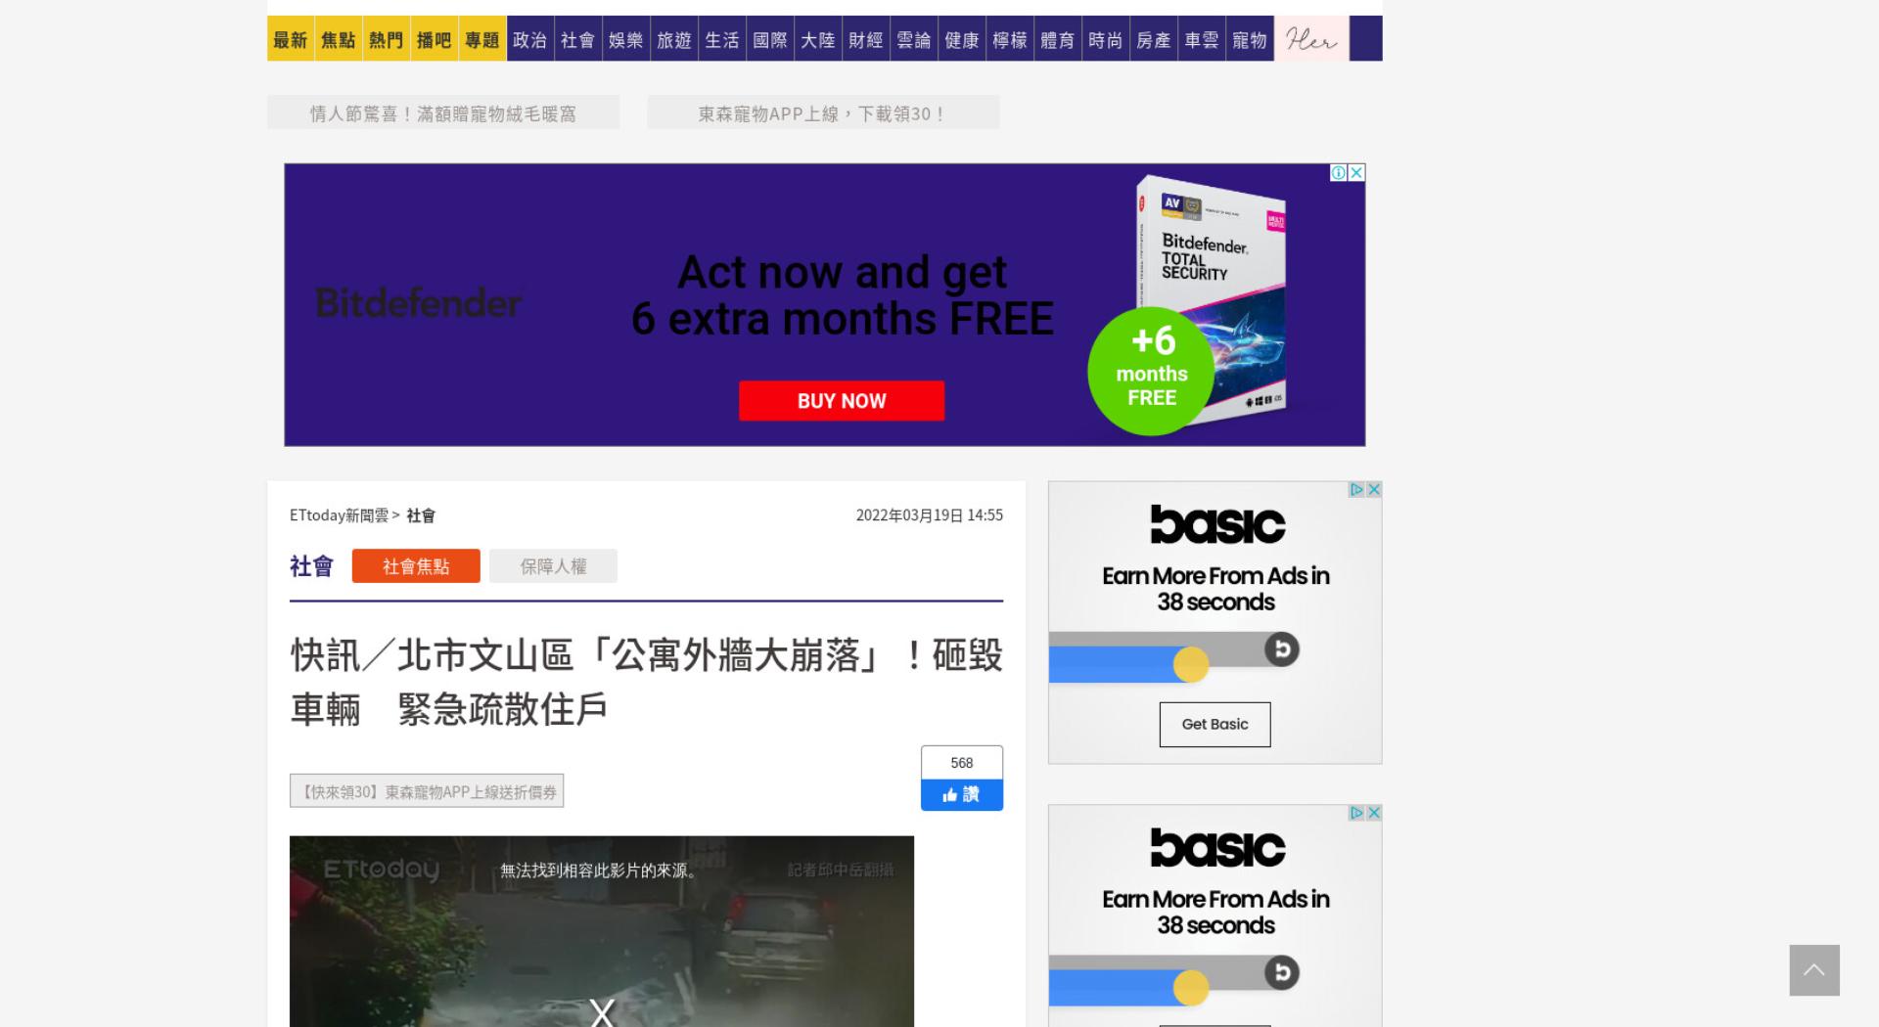This screenshot has height=1027, width=1879.
Task: Go to 社會 section in navigation bar
Action: pos(578,39)
